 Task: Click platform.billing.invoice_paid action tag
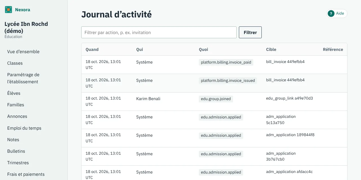226,62
